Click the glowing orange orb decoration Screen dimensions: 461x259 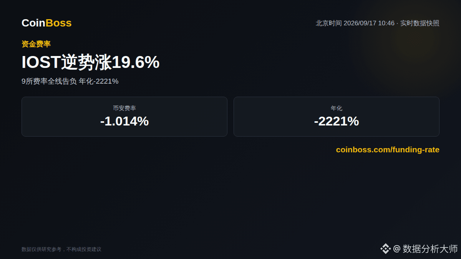point(415,38)
